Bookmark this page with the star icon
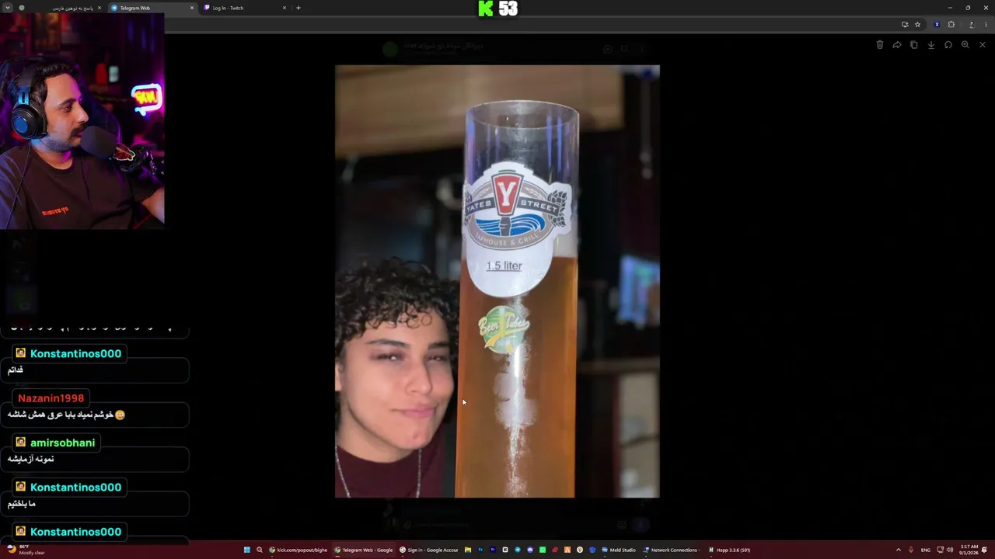 coord(917,25)
